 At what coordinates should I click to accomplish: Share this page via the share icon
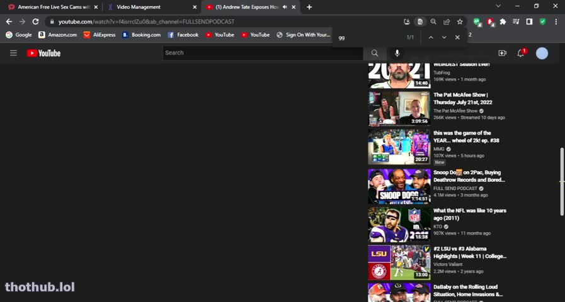coord(447,21)
